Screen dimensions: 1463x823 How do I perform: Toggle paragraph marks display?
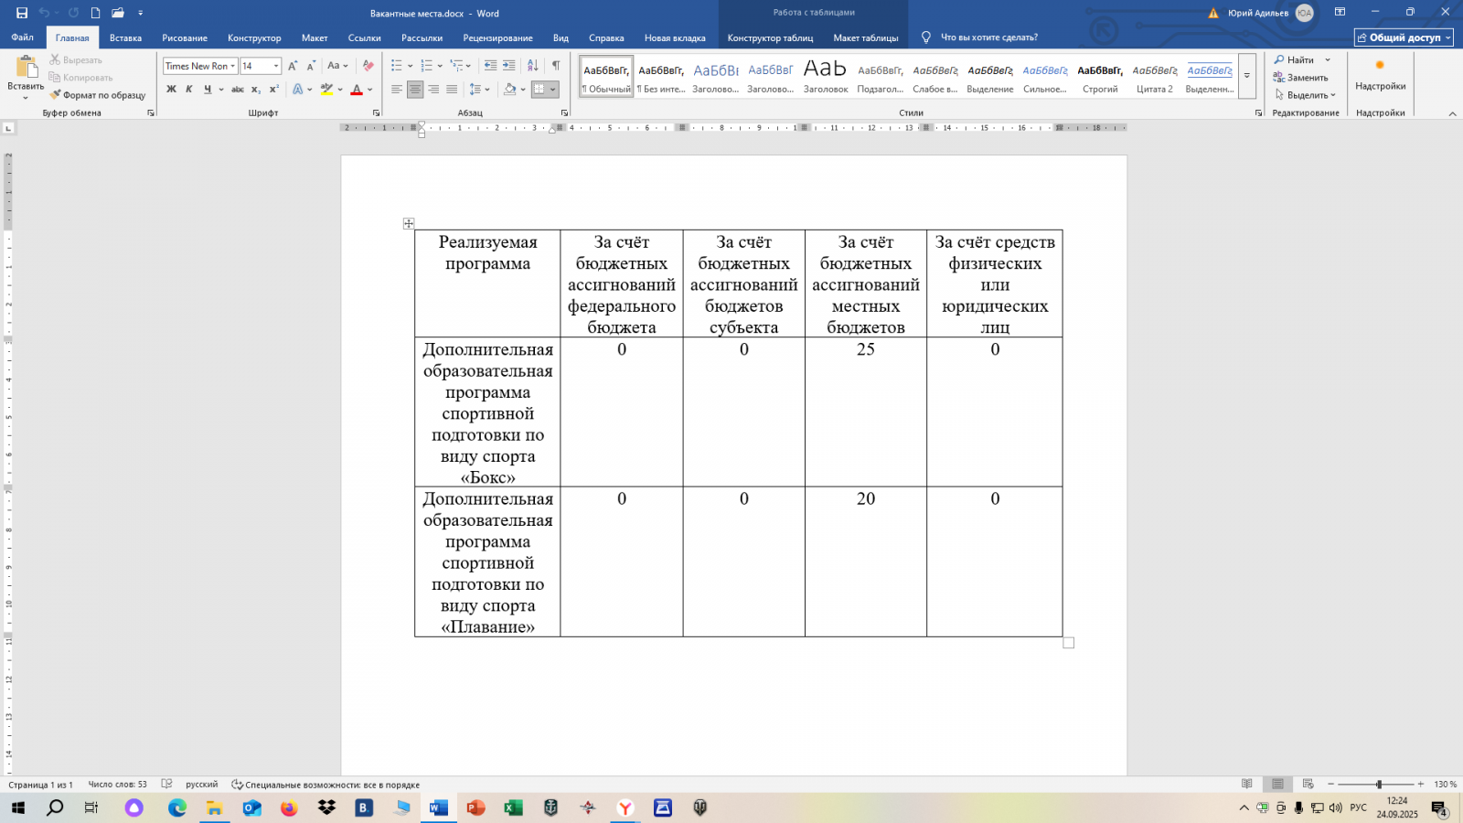coord(556,66)
